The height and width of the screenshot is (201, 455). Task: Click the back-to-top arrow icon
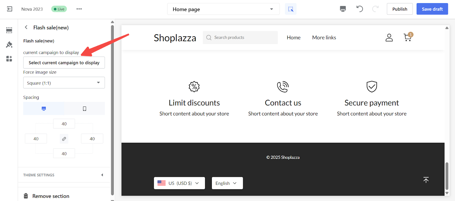(x=426, y=180)
